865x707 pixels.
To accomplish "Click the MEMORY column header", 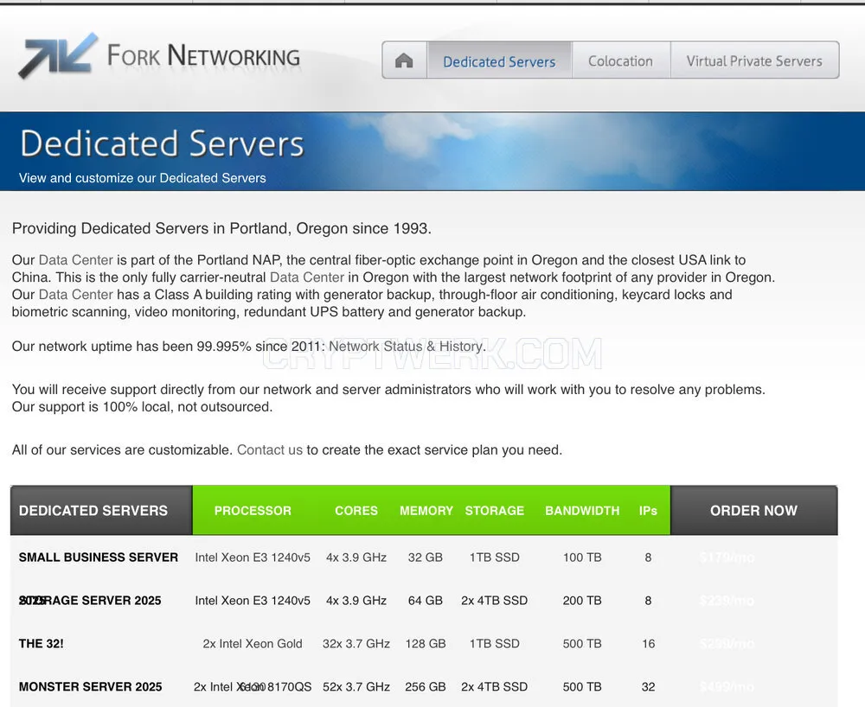I will click(x=426, y=511).
